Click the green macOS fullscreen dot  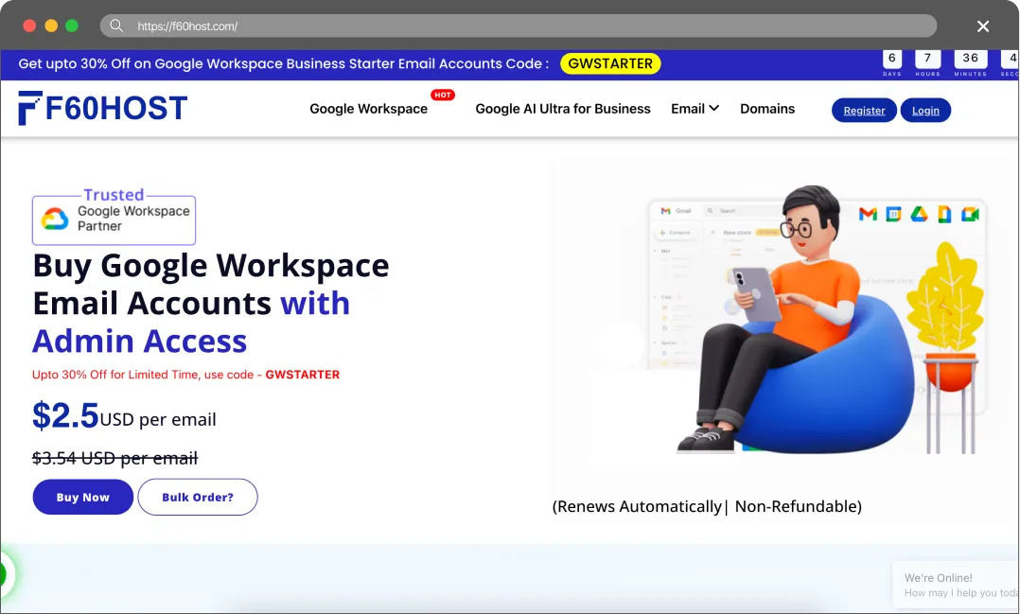pos(72,26)
